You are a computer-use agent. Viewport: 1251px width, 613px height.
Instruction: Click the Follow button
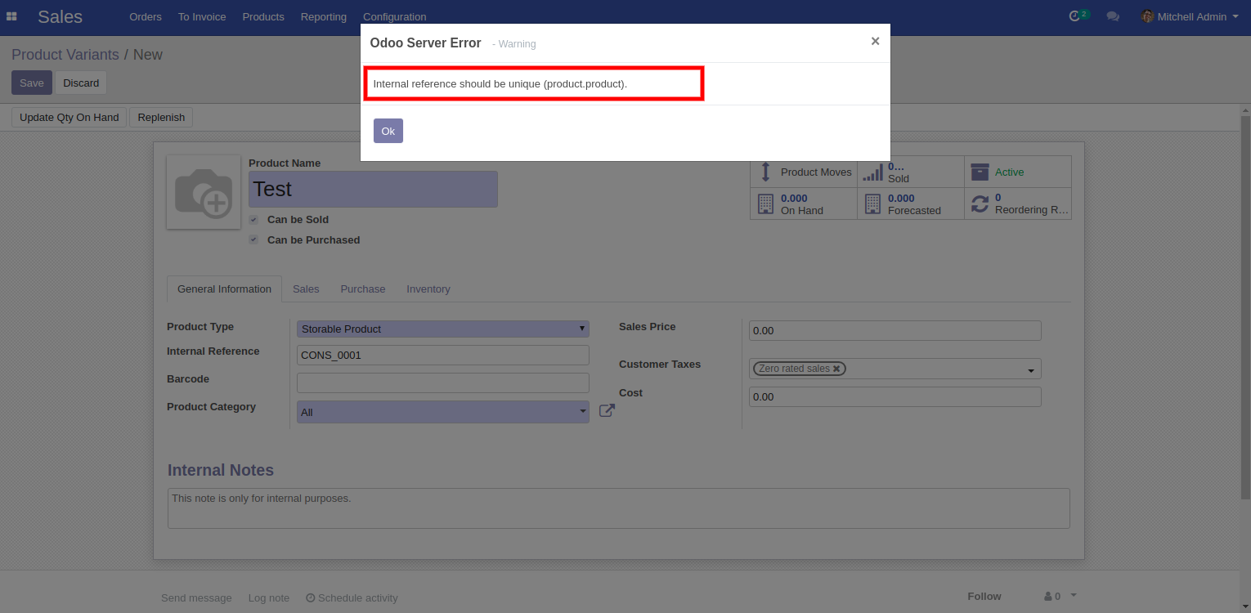[x=984, y=596]
